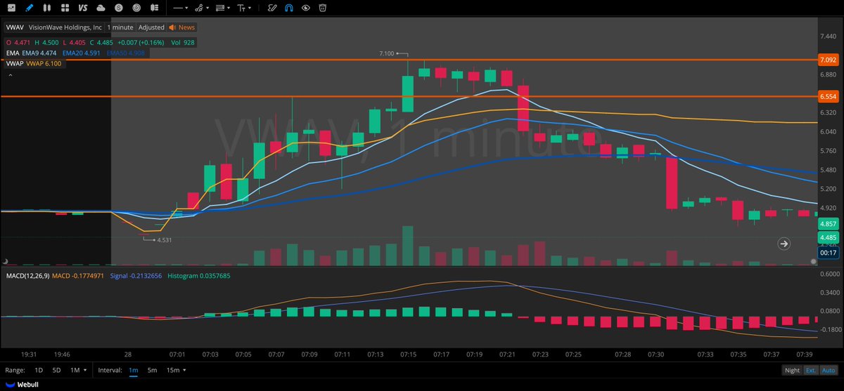Viewport: 844px width, 391px height.
Task: Select the parallel lines channel tool
Action: pyautogui.click(x=220, y=8)
